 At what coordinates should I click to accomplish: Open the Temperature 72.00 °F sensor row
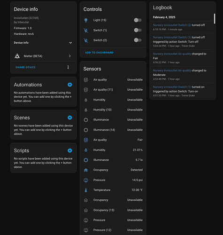click(113, 190)
